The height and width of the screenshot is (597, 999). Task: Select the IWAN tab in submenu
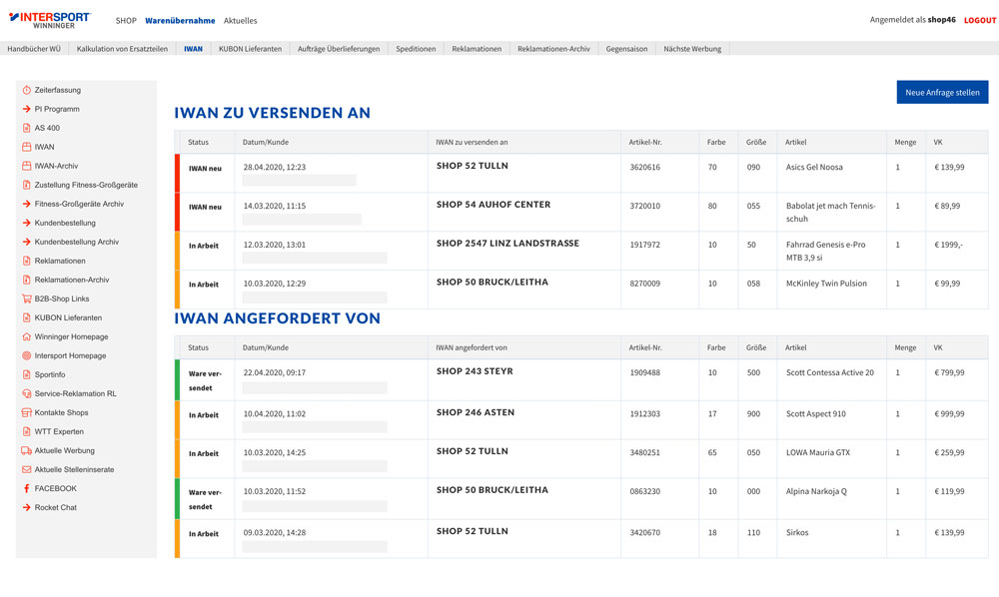[193, 49]
